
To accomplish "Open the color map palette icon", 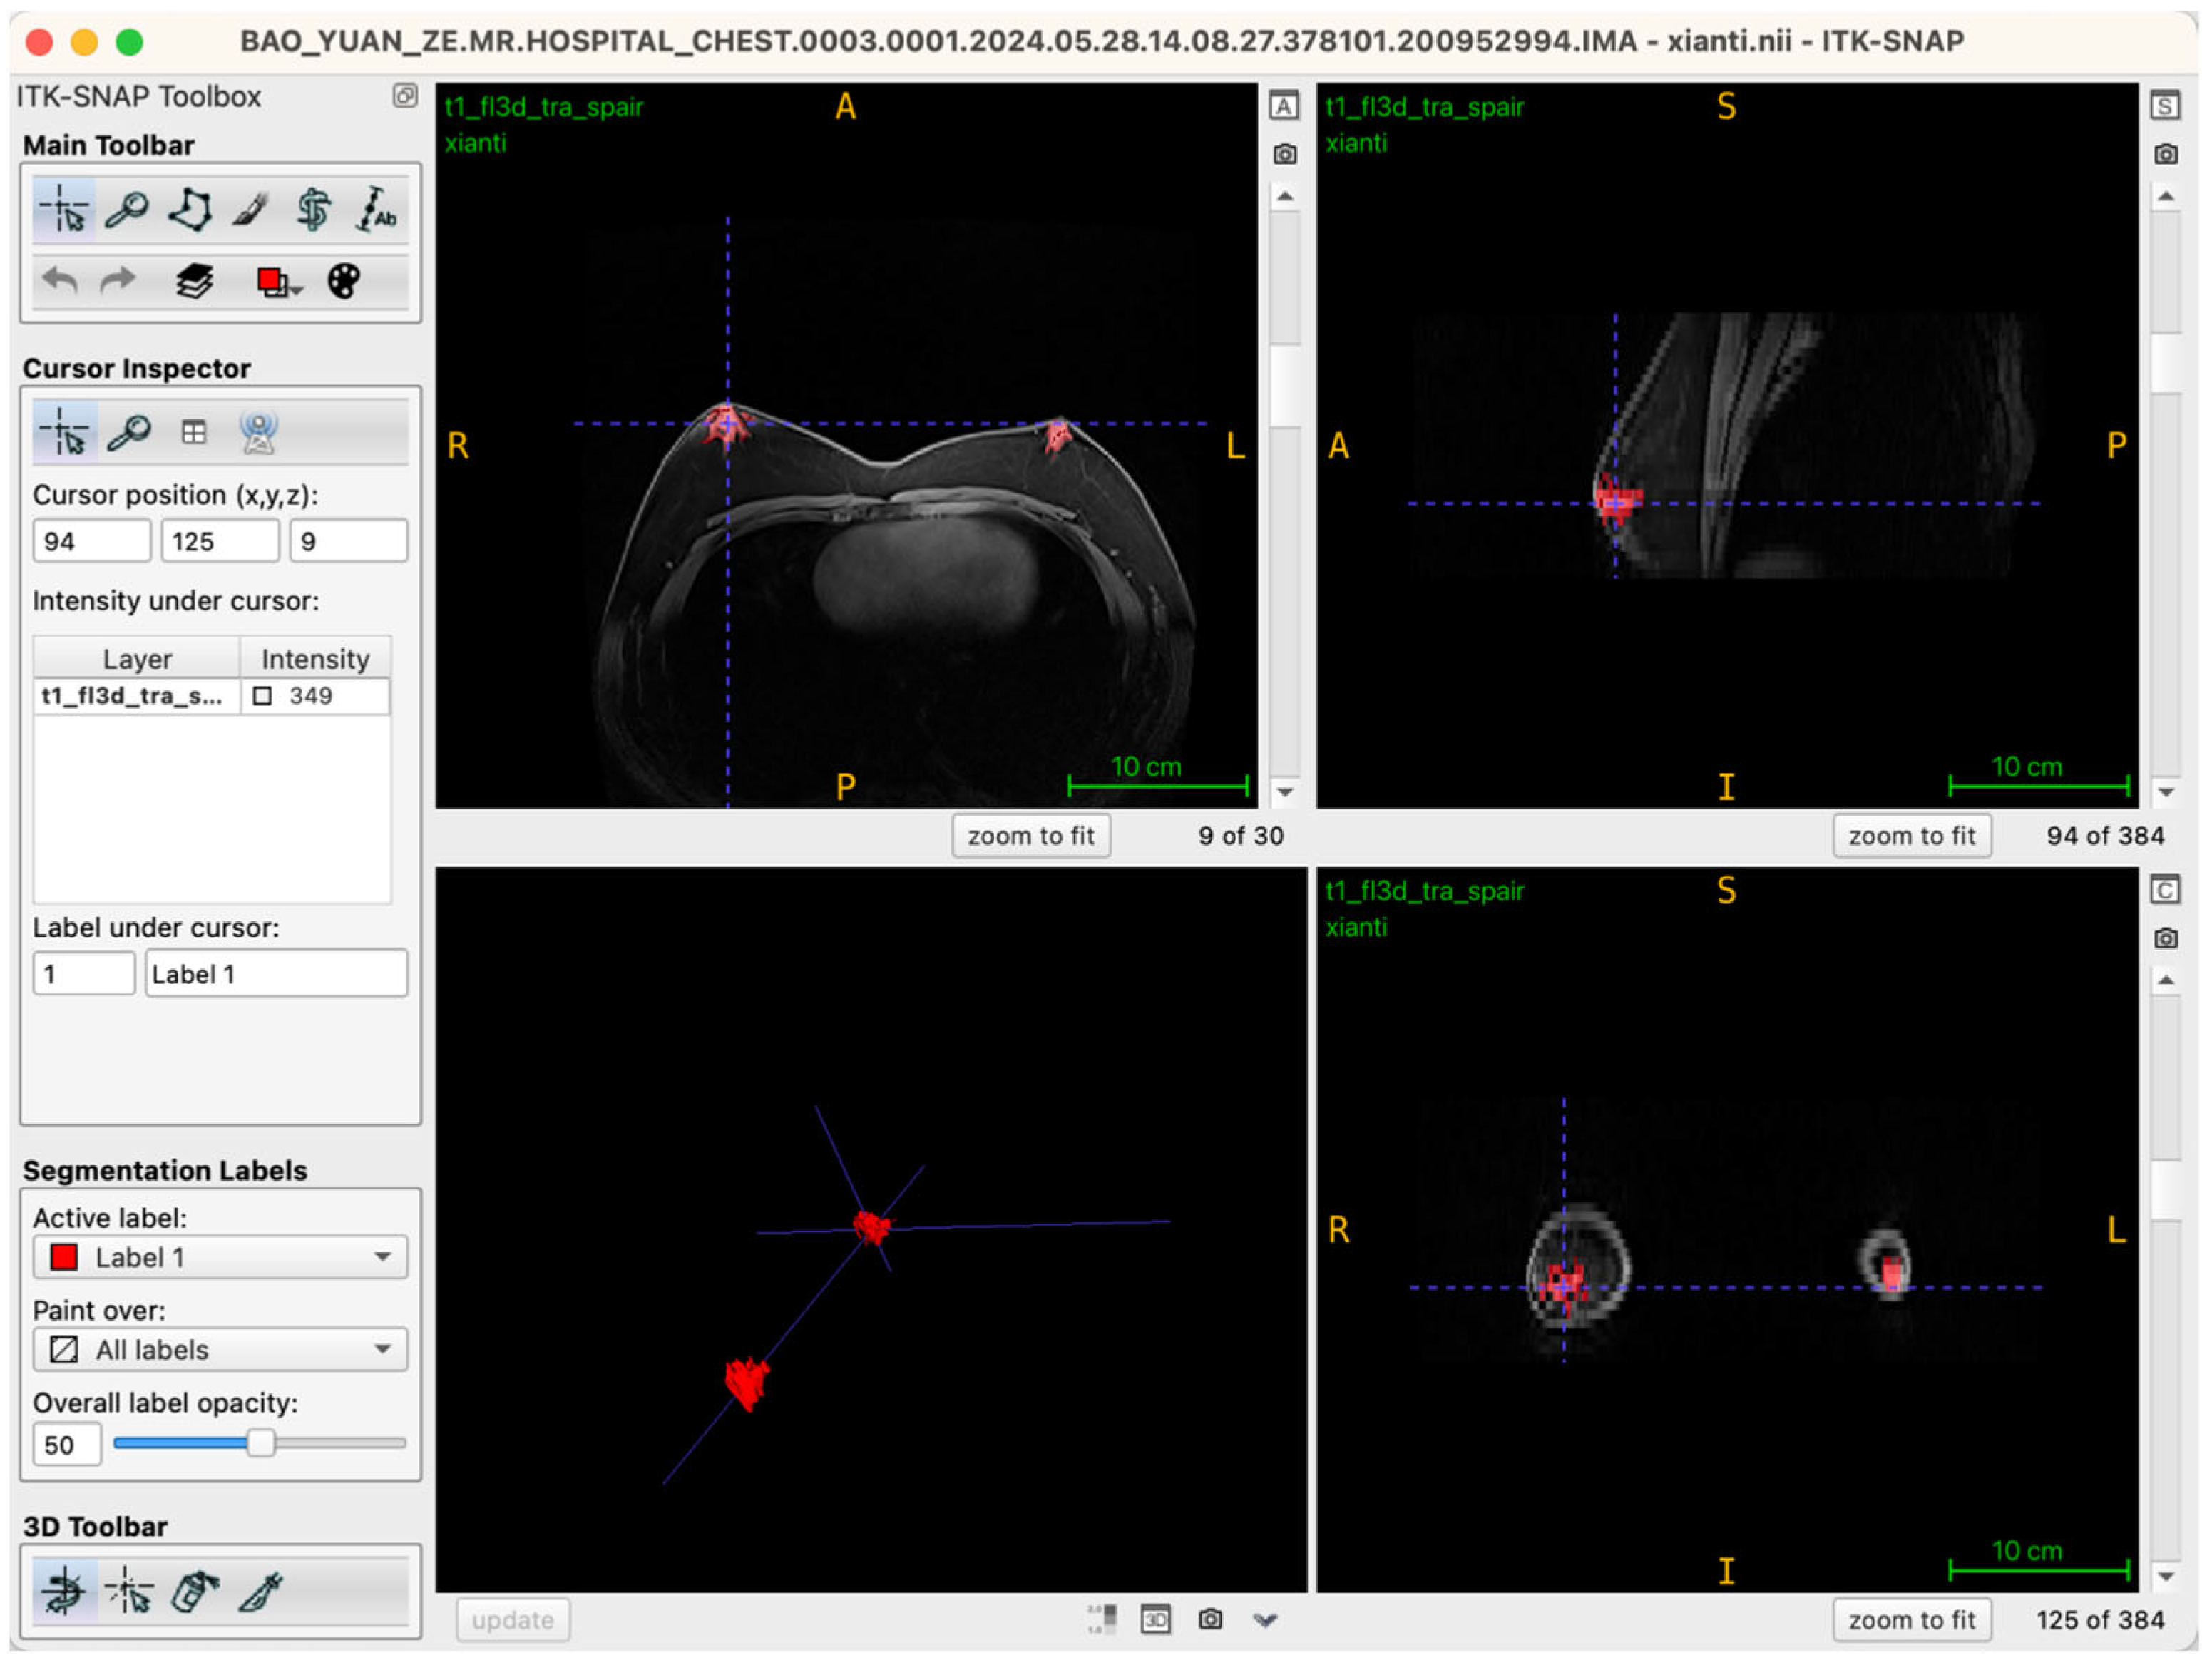I will click(344, 282).
